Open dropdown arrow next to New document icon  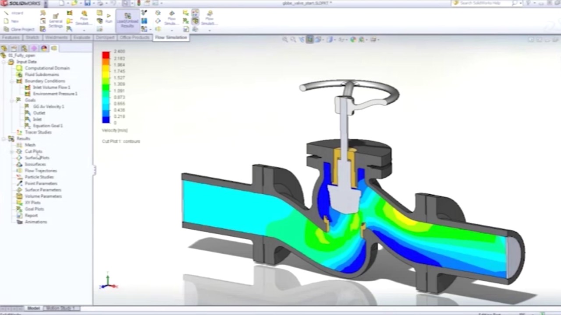tap(67, 3)
